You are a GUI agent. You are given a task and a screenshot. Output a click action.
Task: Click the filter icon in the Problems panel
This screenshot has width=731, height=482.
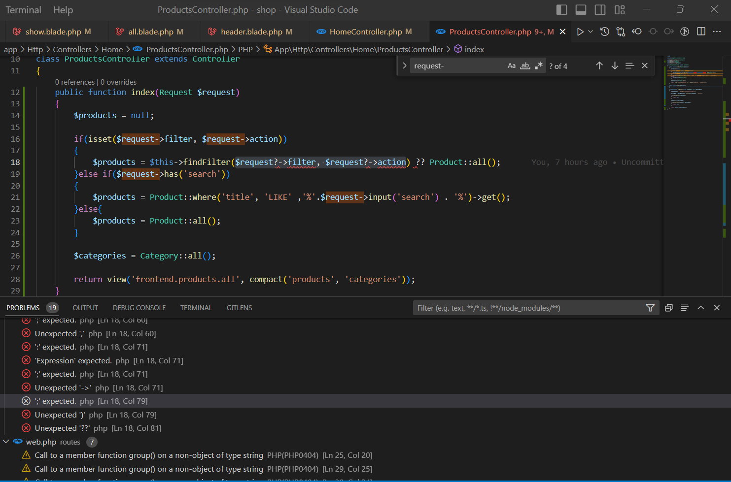[650, 307]
